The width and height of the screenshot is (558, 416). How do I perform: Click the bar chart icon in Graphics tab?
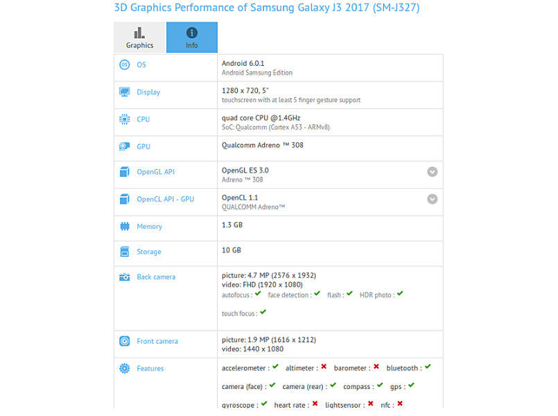point(139,33)
